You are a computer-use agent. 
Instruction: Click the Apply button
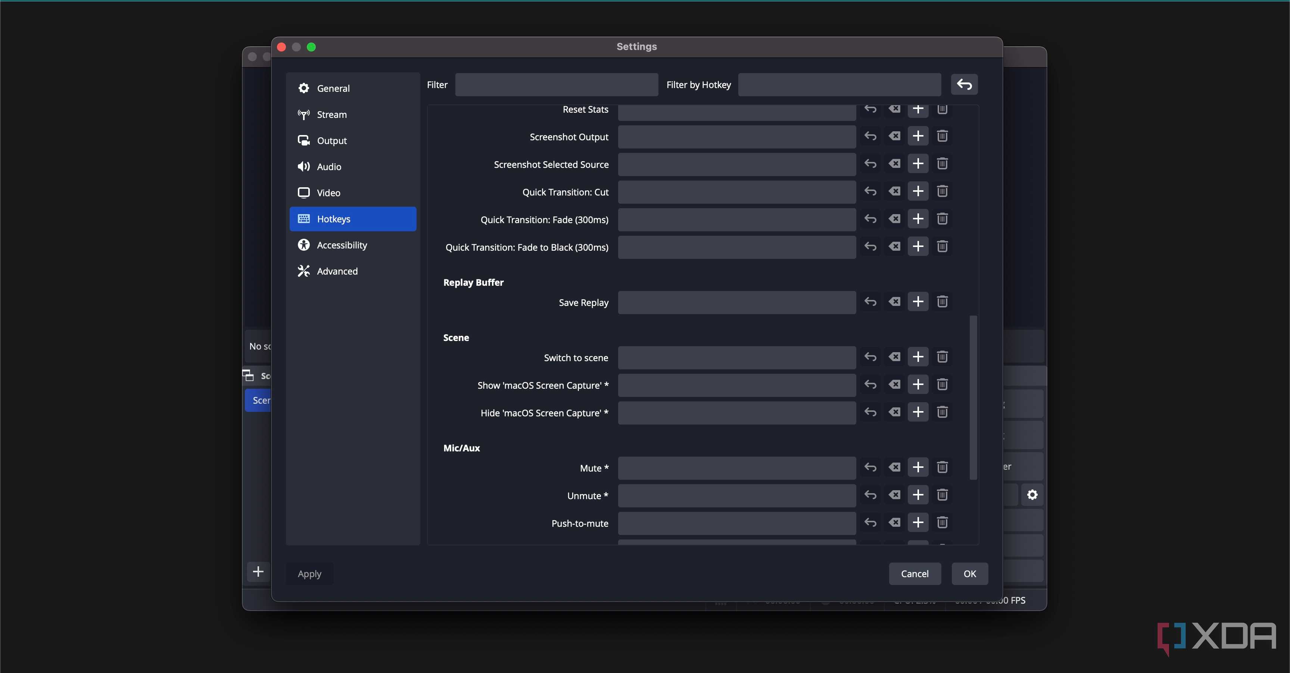coord(309,573)
